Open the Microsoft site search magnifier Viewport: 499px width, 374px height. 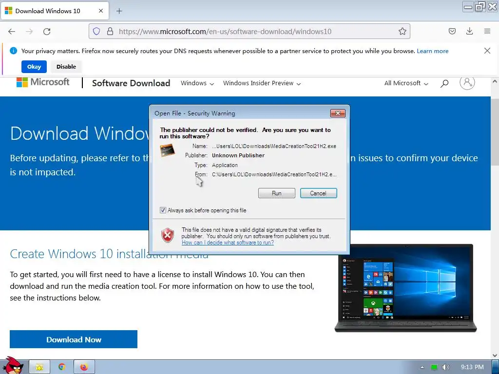(444, 83)
